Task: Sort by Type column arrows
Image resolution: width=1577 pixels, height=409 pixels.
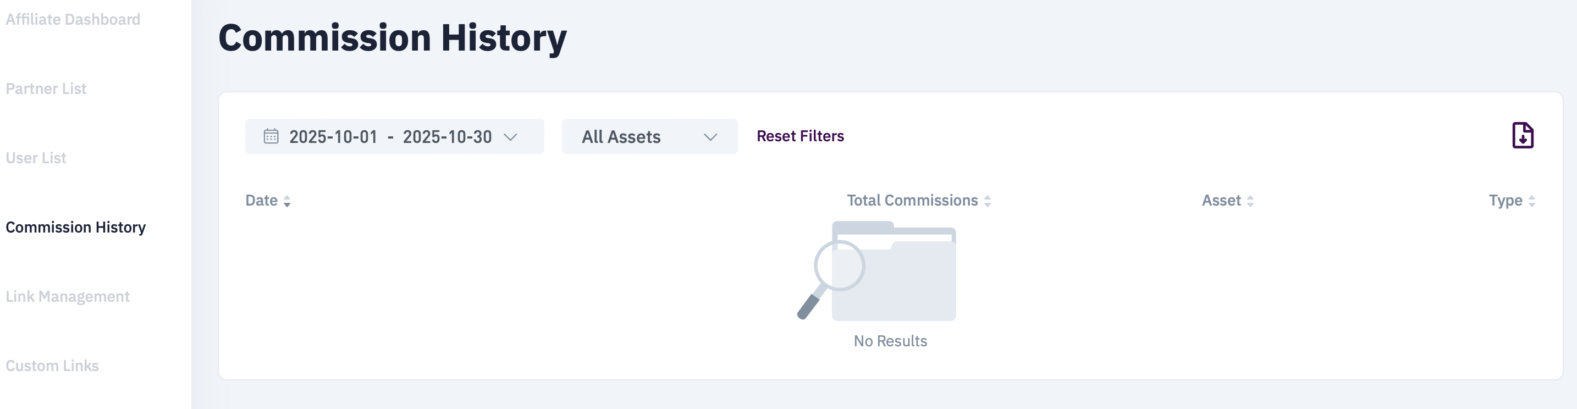Action: 1532,201
